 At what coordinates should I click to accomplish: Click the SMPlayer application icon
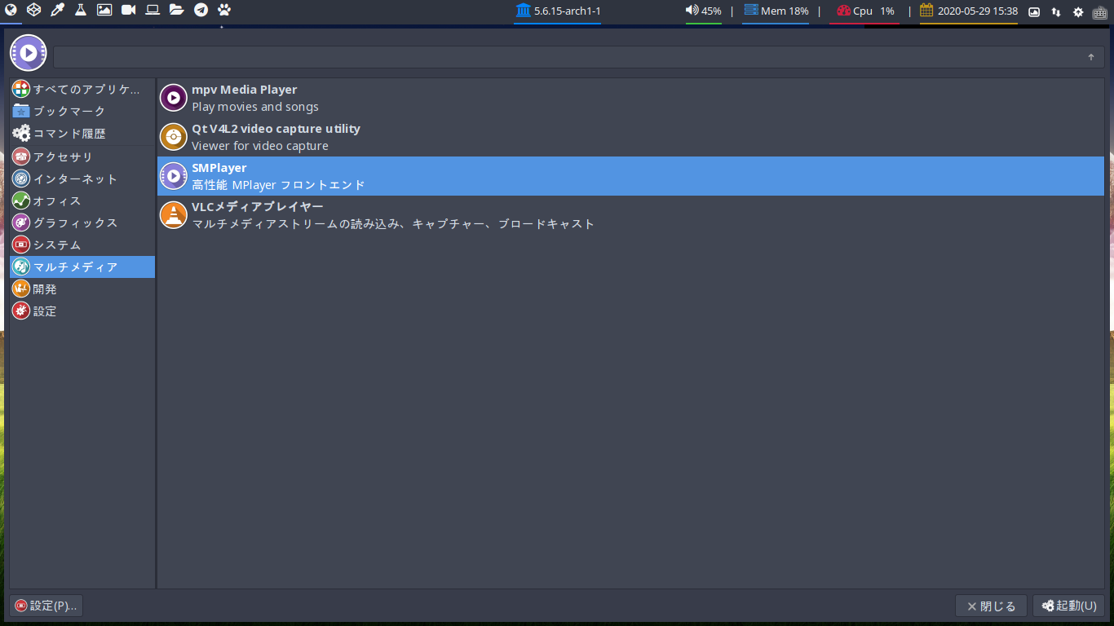pyautogui.click(x=173, y=176)
